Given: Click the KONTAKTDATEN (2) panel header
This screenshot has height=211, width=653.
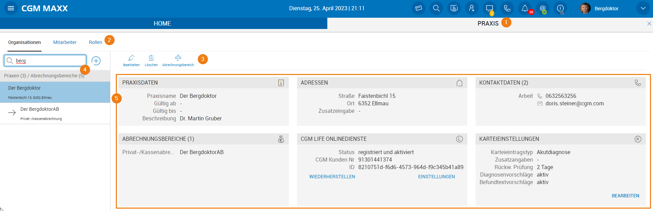Looking at the screenshot, I should (561, 83).
